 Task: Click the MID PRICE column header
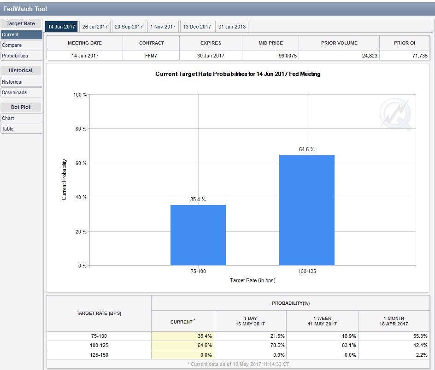tap(270, 43)
